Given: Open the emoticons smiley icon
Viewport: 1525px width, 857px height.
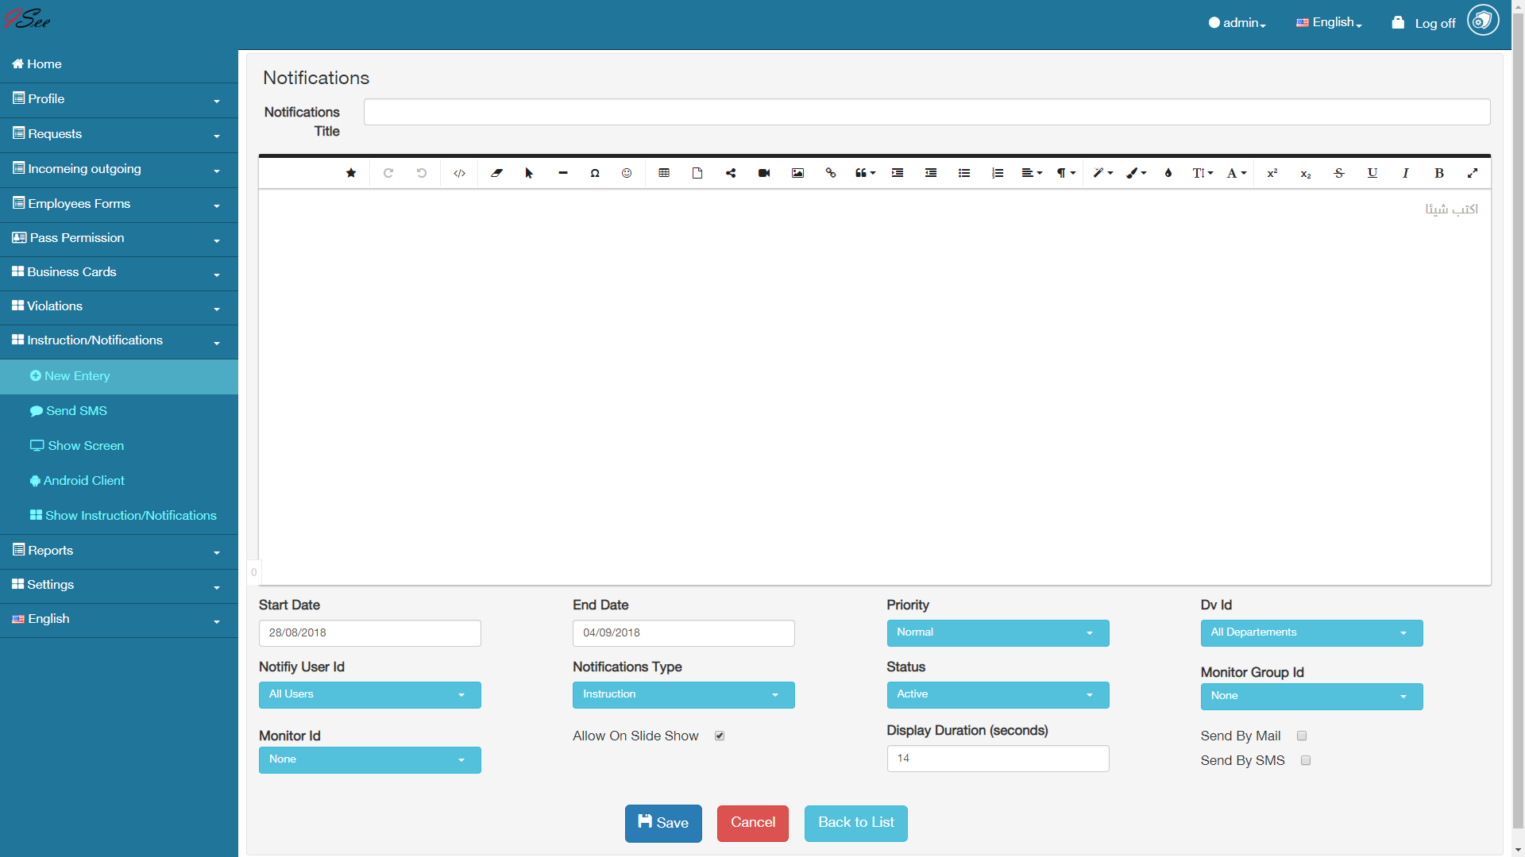Looking at the screenshot, I should (627, 173).
